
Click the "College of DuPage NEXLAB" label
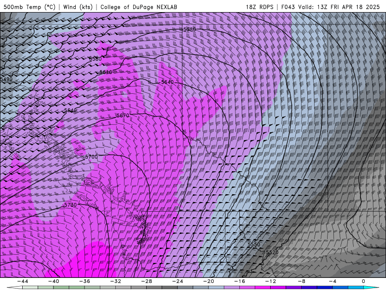tap(138, 7)
